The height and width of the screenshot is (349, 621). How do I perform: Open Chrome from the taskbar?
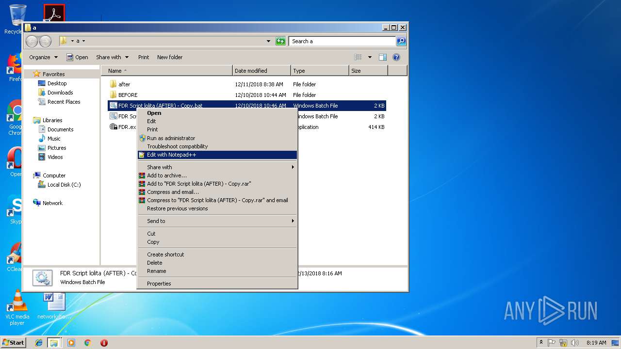point(88,343)
